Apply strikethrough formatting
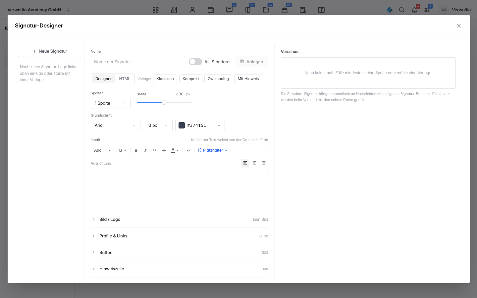The image size is (477, 298). (x=164, y=150)
